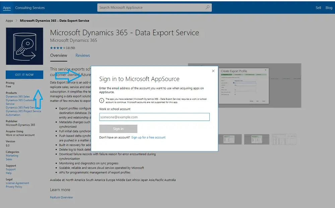
Task: Select the second small screenshot thumbnail
Action: tap(257, 139)
